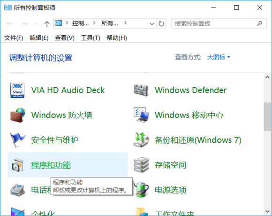Open the 帮助(H) menu
272x216 pixels.
(x=117, y=38)
